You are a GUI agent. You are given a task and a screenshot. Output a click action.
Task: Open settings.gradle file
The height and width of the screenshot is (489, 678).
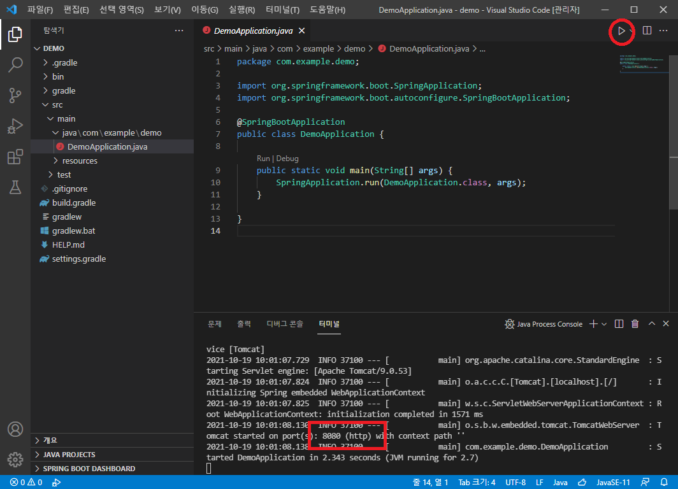112,259
